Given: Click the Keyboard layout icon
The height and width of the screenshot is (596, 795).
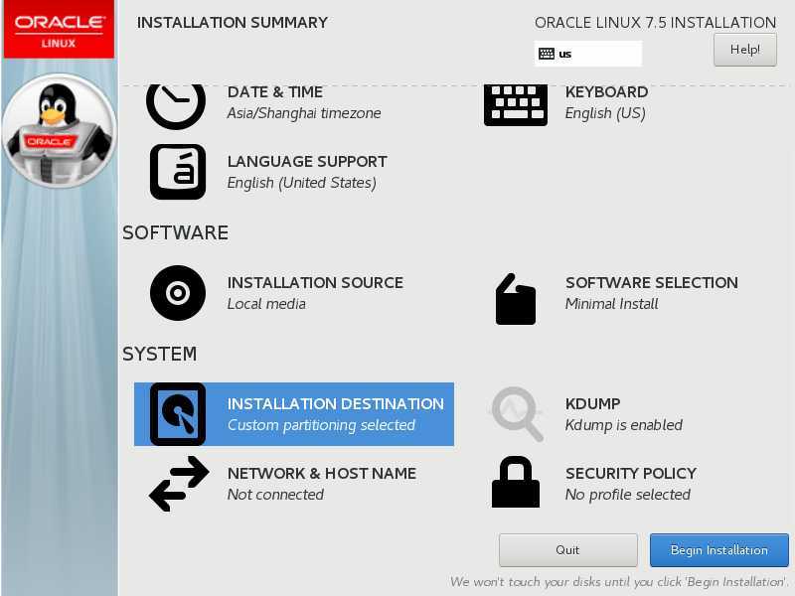Looking at the screenshot, I should [516, 105].
